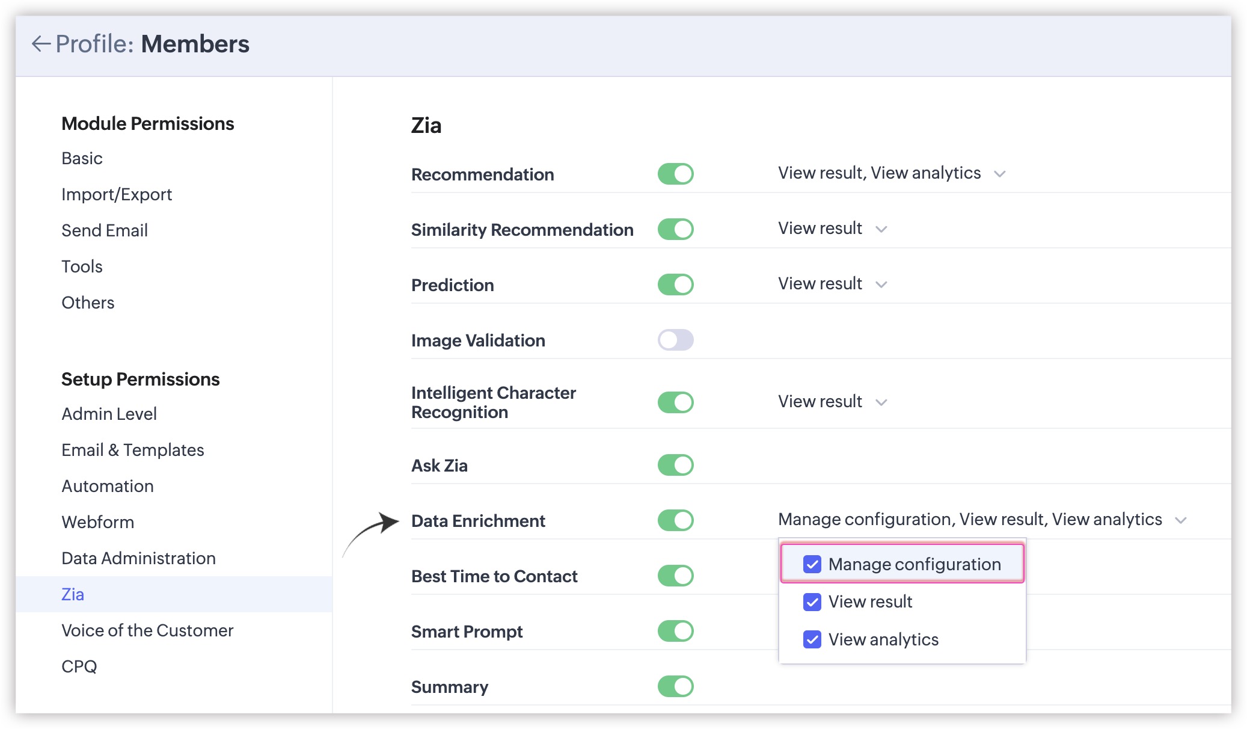Uncheck the View analytics checkbox
Image resolution: width=1247 pixels, height=729 pixels.
point(812,639)
